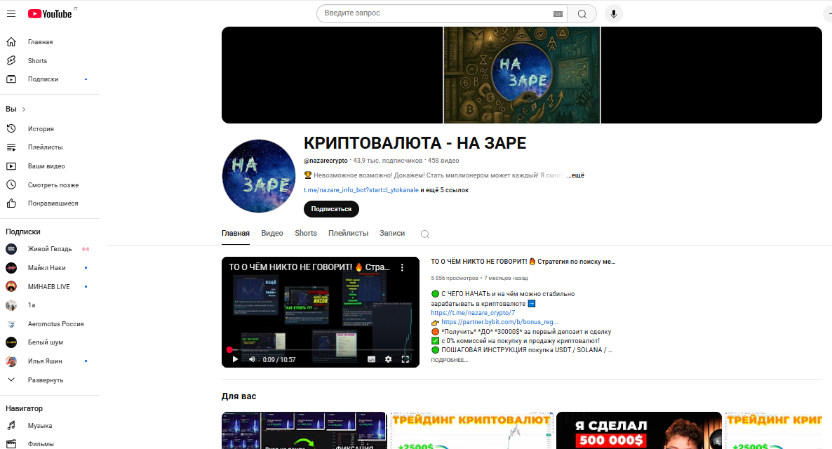Enter fullscreen mode in the video player

pos(405,358)
